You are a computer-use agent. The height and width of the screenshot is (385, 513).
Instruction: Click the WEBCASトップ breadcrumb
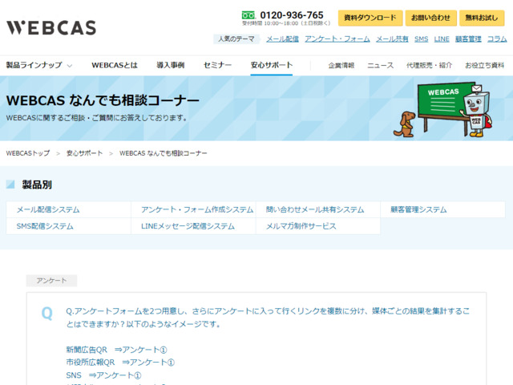point(28,153)
